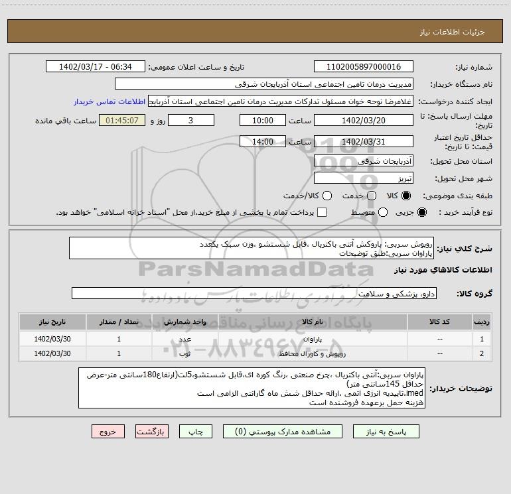The image size is (511, 494).
Task: Click the request creator field
Action: coord(281,101)
